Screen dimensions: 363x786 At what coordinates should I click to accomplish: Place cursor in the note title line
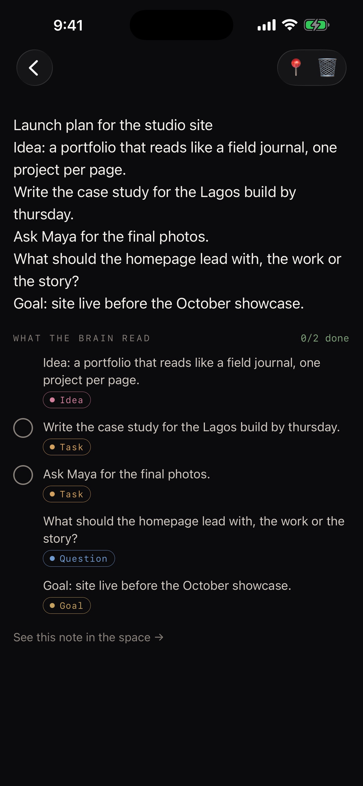click(x=113, y=125)
